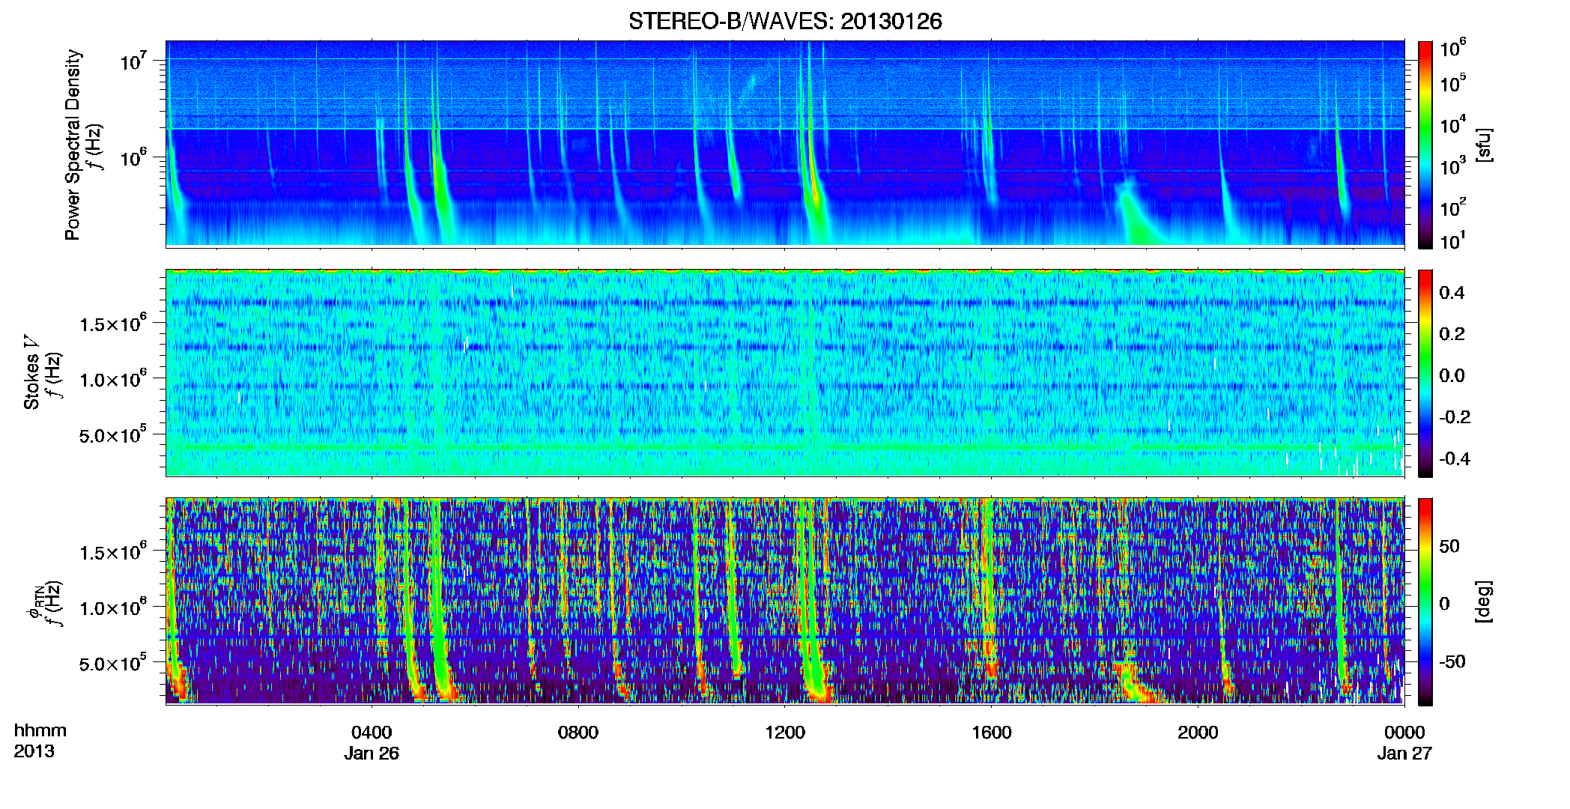The width and height of the screenshot is (1570, 809).
Task: Click the 10^4 label on sfu colorbar
Action: (x=1453, y=124)
